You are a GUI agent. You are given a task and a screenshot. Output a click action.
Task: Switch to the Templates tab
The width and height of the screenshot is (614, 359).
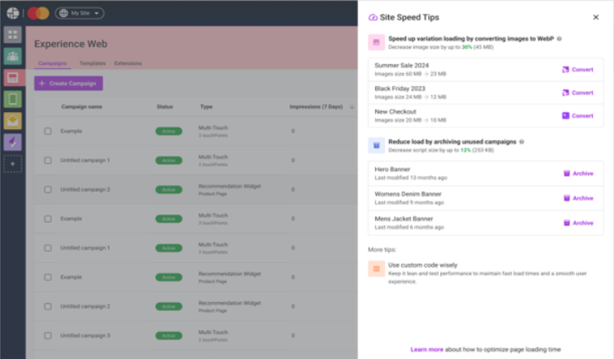click(93, 63)
